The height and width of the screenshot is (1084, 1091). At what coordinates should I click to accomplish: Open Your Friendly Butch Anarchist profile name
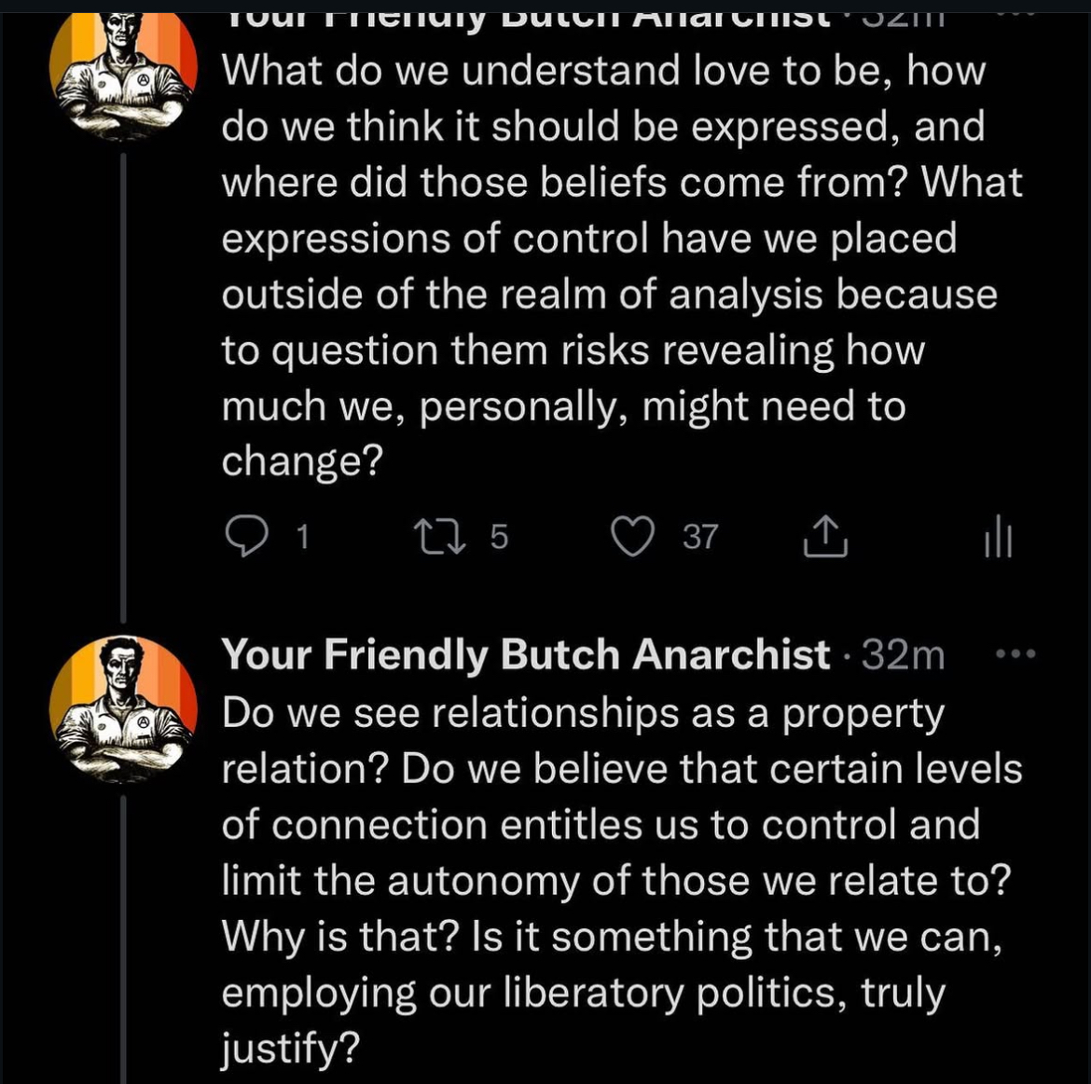525,654
